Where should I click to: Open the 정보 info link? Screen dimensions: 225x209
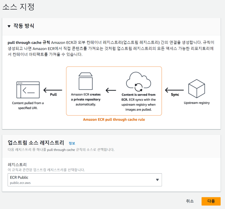(72, 143)
